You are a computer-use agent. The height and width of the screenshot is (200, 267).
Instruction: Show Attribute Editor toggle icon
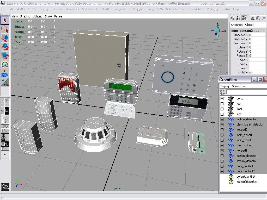pyautogui.click(x=232, y=18)
